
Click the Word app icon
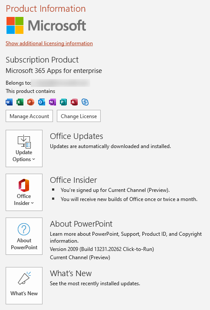(x=9, y=102)
